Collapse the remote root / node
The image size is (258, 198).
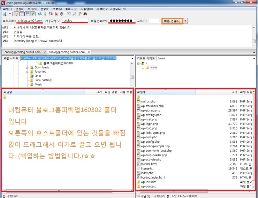pos(138,64)
